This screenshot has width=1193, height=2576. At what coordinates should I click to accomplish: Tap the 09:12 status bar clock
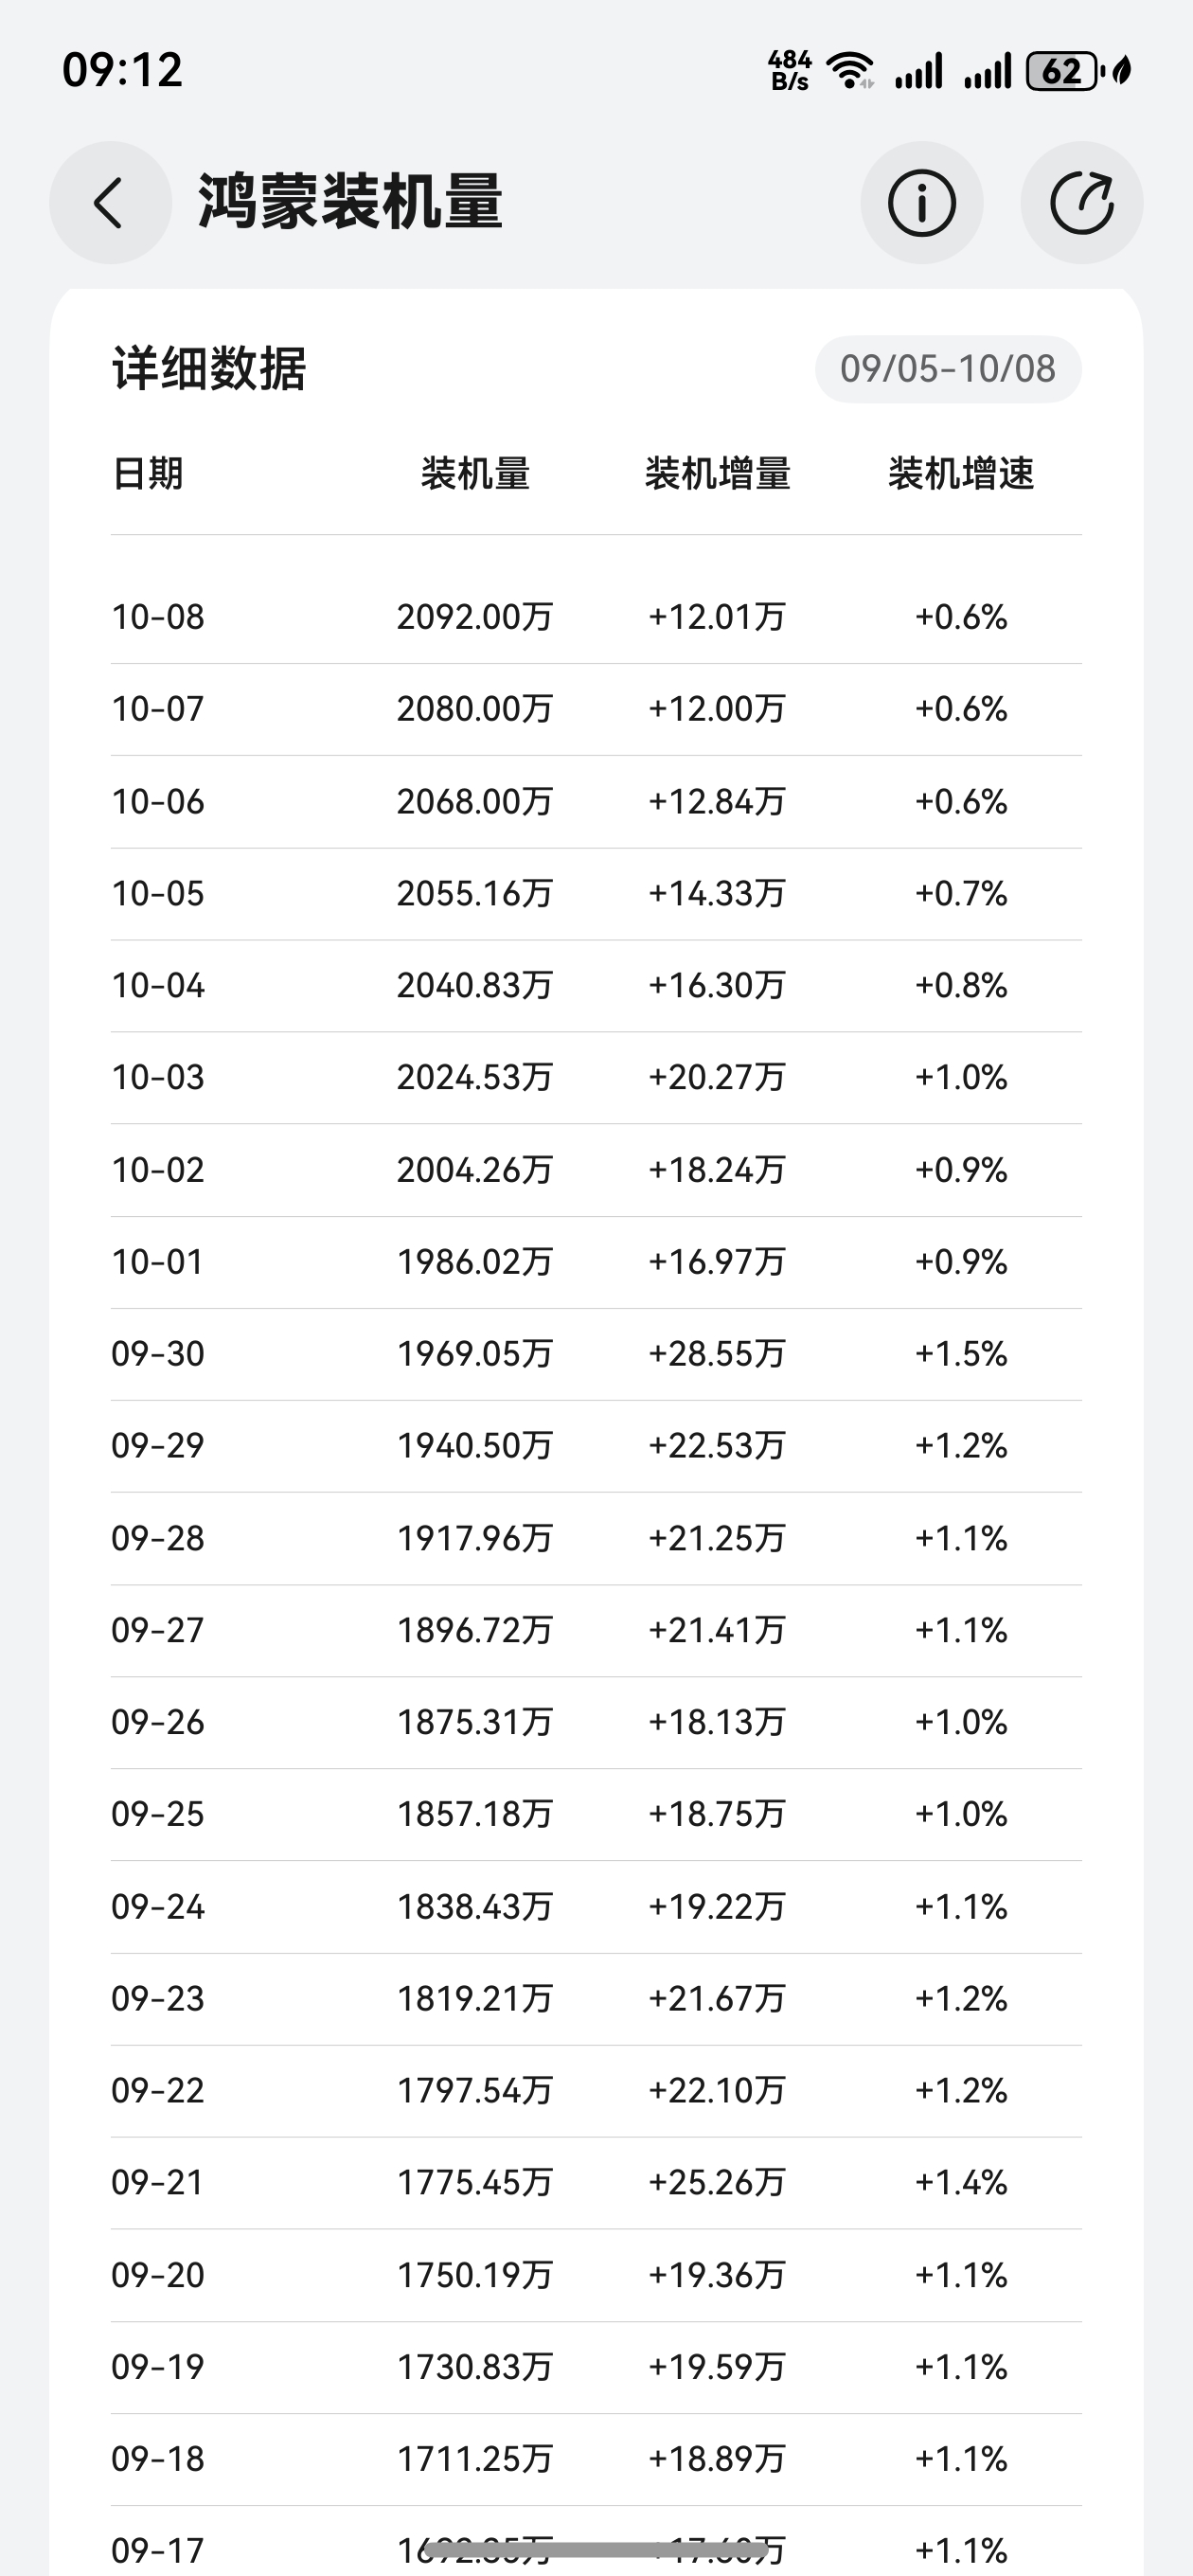[122, 70]
